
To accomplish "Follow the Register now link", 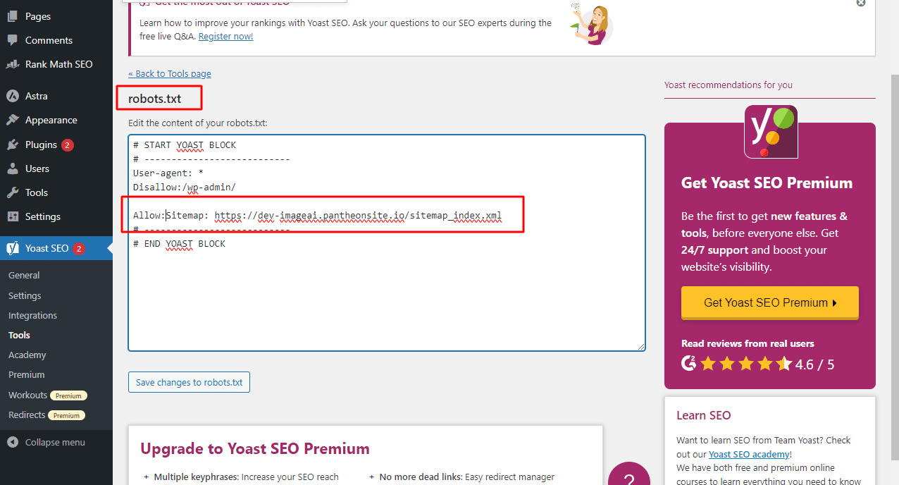I will (225, 36).
